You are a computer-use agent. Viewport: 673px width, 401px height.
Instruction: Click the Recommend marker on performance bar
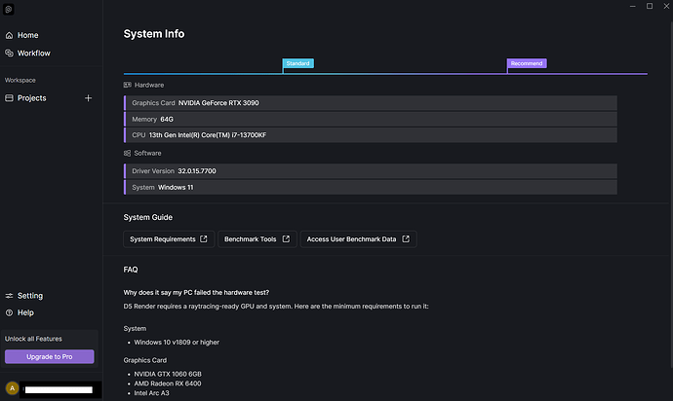[x=527, y=63]
